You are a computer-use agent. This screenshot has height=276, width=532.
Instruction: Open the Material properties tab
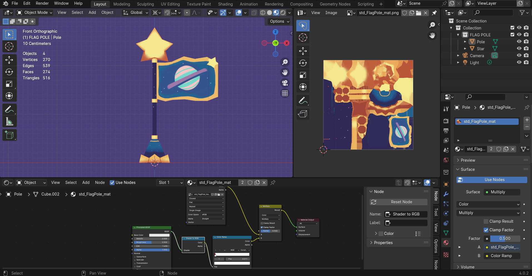click(446, 243)
